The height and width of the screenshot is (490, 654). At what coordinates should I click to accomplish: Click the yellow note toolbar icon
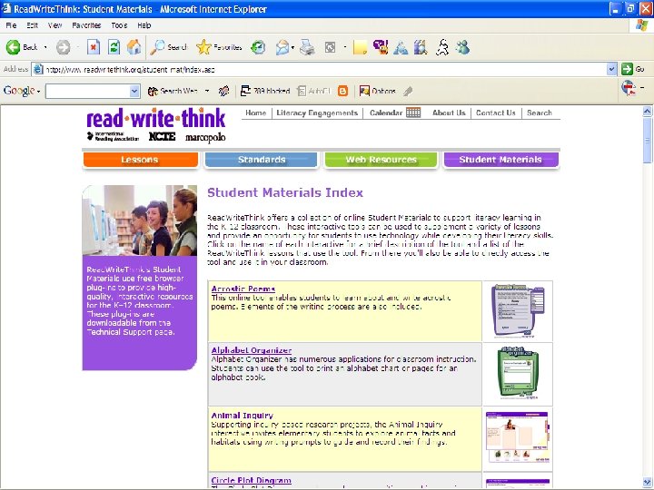tap(360, 47)
